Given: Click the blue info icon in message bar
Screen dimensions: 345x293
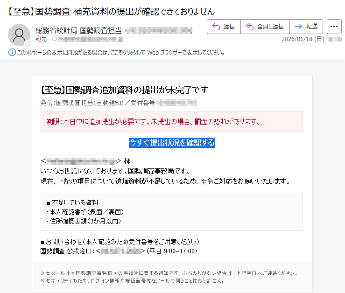Looking at the screenshot, I should 12,52.
